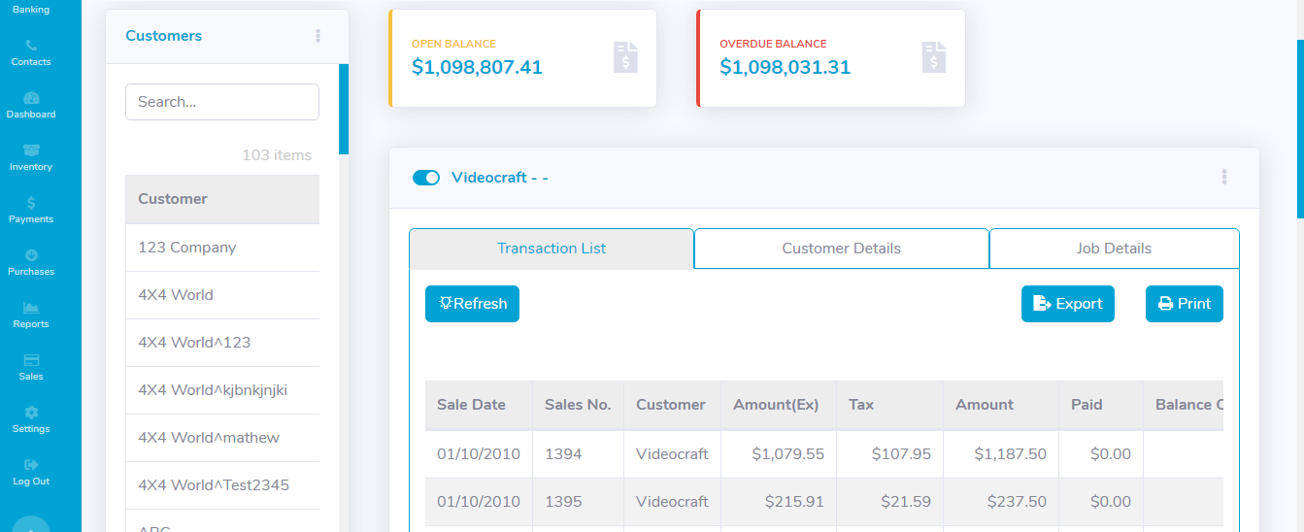Sort by Customer column in transaction table

(672, 405)
